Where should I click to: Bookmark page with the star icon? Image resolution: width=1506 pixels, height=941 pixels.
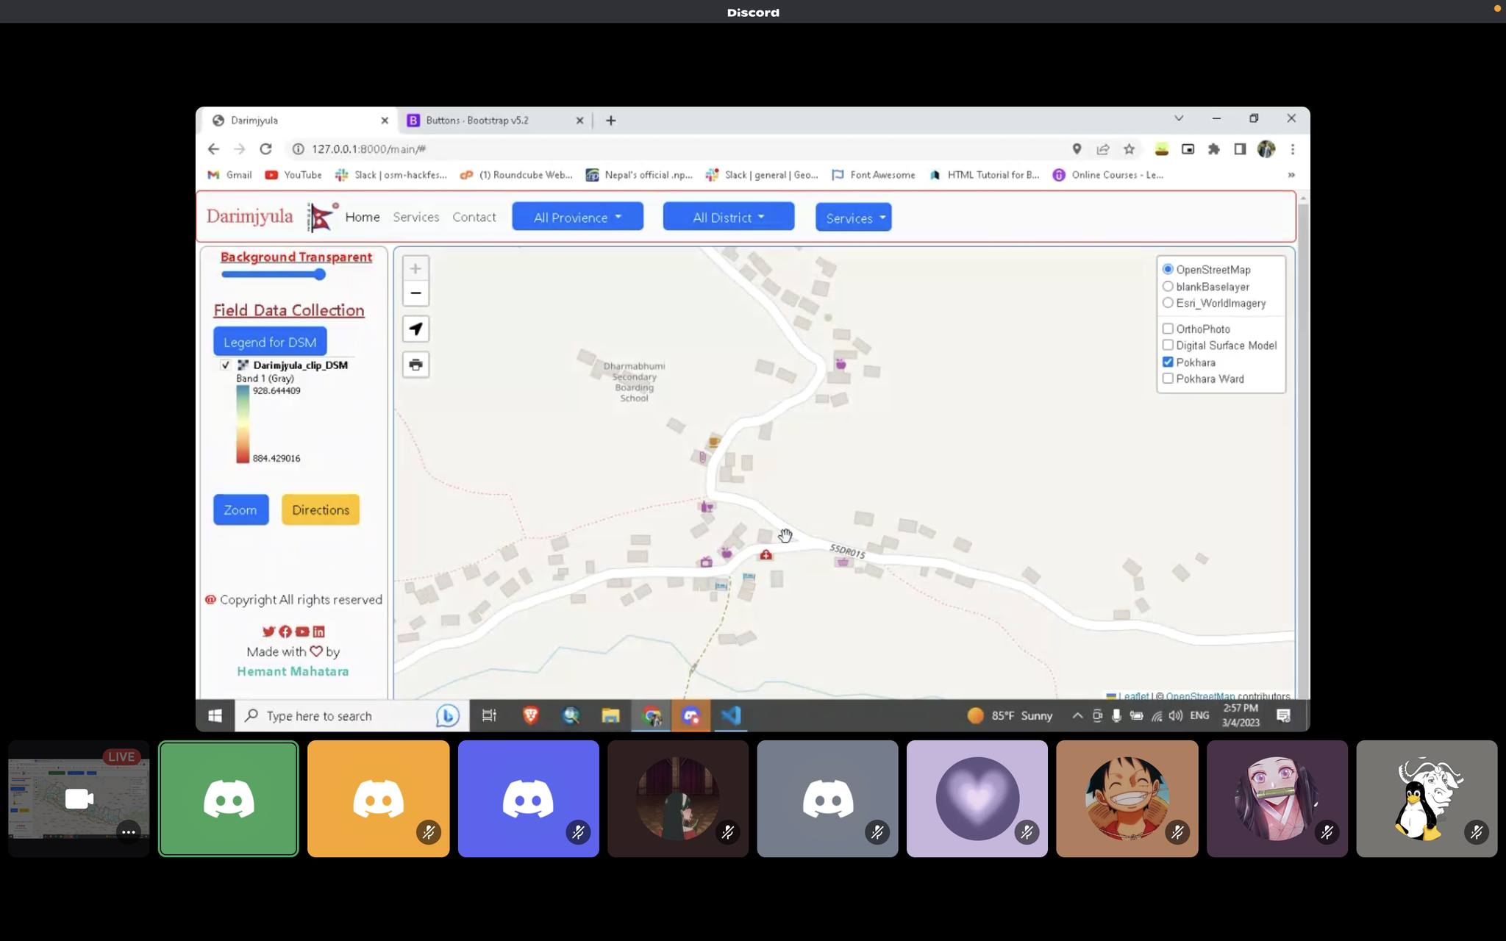tap(1129, 149)
